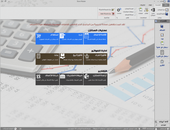Open فواتير invoice inquiry icon in ribbon
The width and height of the screenshot is (170, 130).
[146, 10]
